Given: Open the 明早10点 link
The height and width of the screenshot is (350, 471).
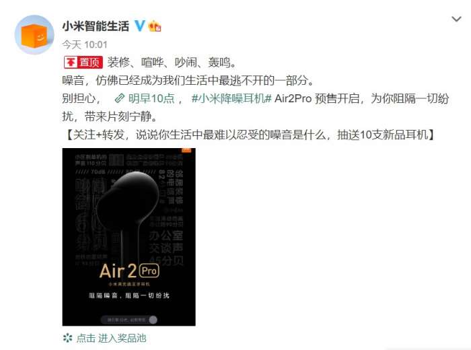Looking at the screenshot, I should (151, 98).
